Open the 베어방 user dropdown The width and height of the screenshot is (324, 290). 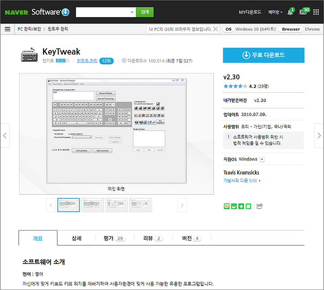point(275,12)
